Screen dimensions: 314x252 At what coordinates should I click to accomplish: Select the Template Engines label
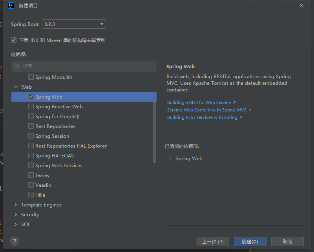pyautogui.click(x=41, y=205)
